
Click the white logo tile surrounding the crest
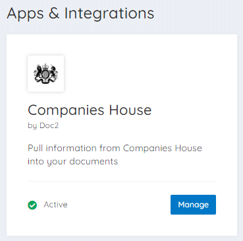pos(46,74)
